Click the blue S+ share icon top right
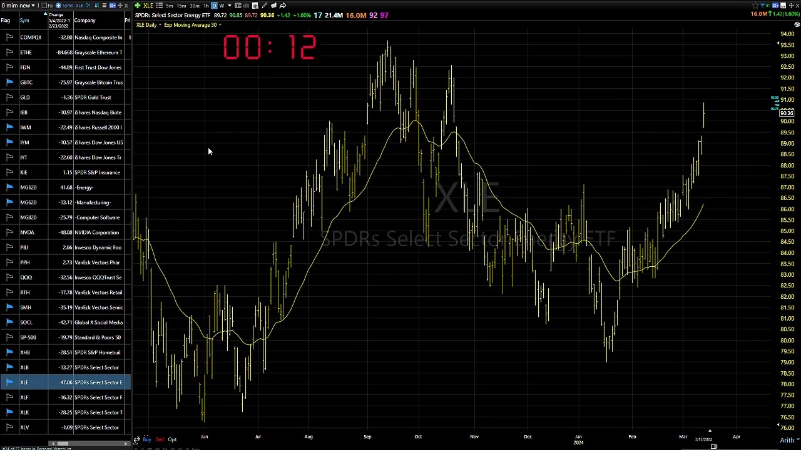This screenshot has width=801, height=450. click(x=775, y=6)
